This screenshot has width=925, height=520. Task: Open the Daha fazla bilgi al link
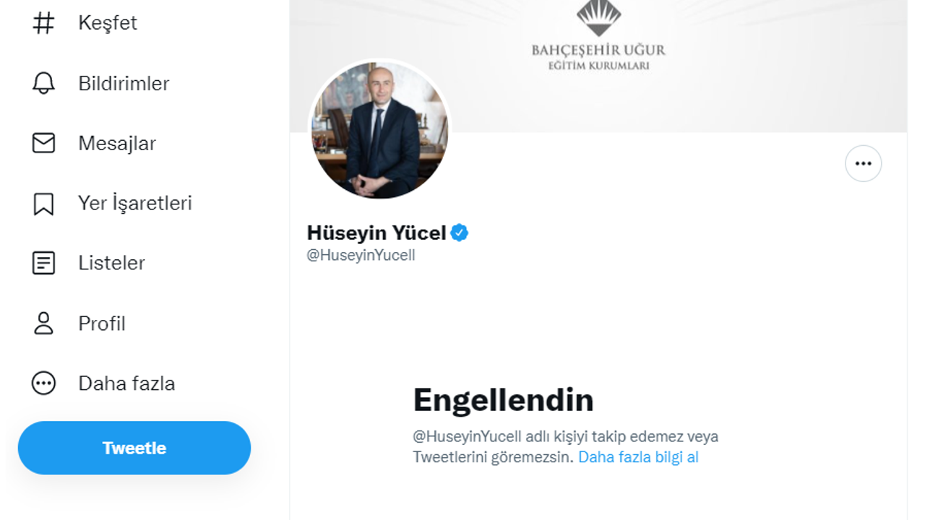638,457
